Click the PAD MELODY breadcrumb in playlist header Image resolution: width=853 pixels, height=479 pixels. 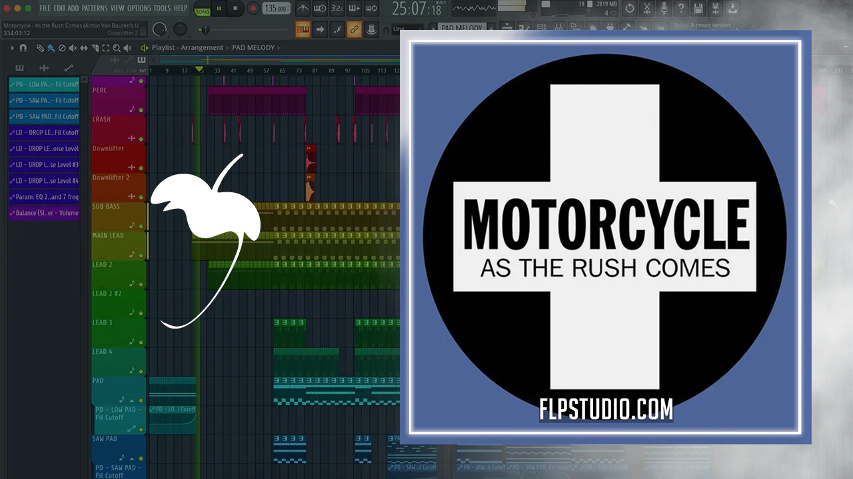253,48
